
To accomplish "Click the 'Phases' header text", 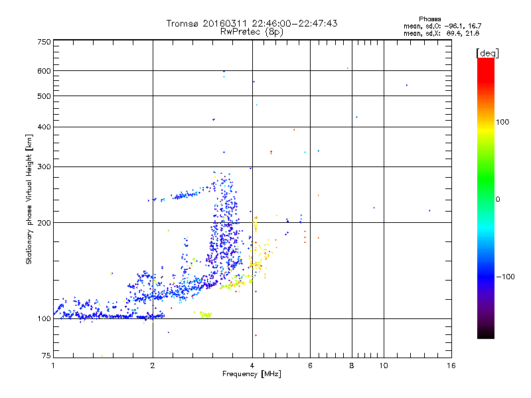I will pyautogui.click(x=429, y=19).
